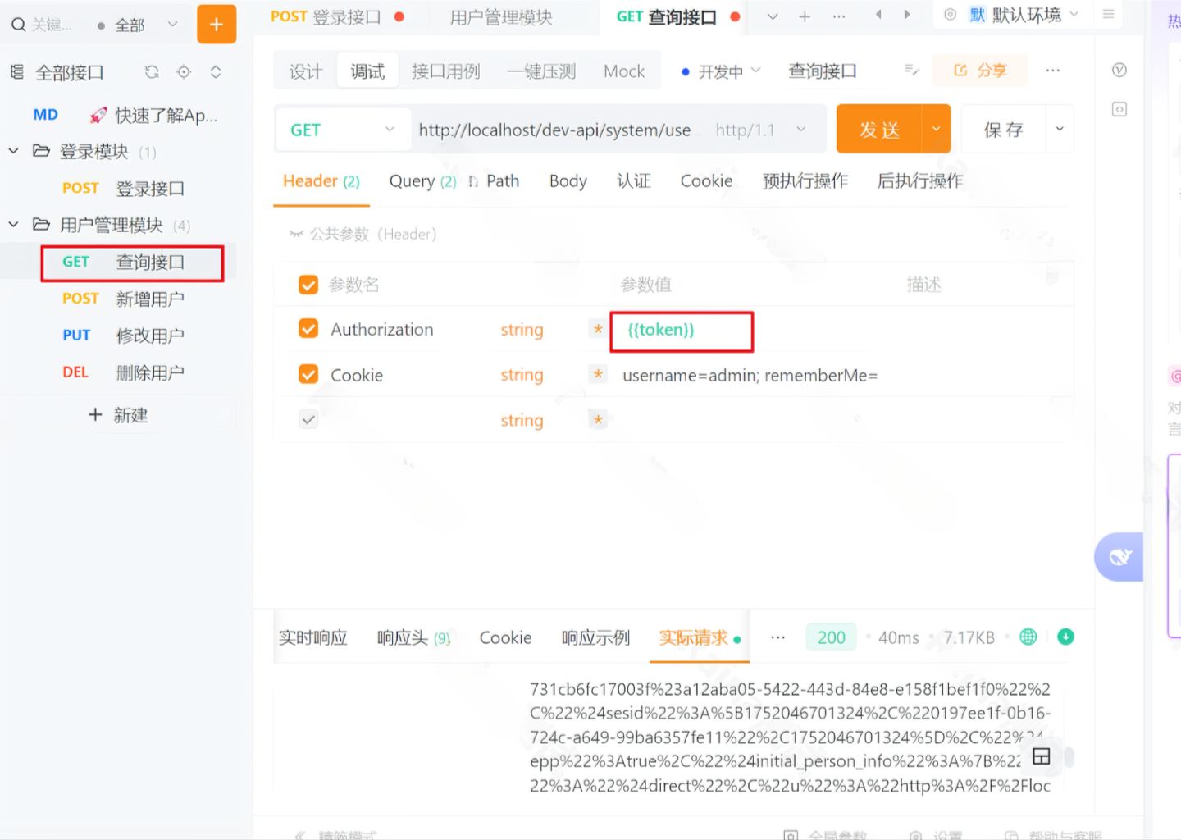The height and width of the screenshot is (840, 1181).
Task: Open the 接口用例 tab
Action: click(445, 71)
